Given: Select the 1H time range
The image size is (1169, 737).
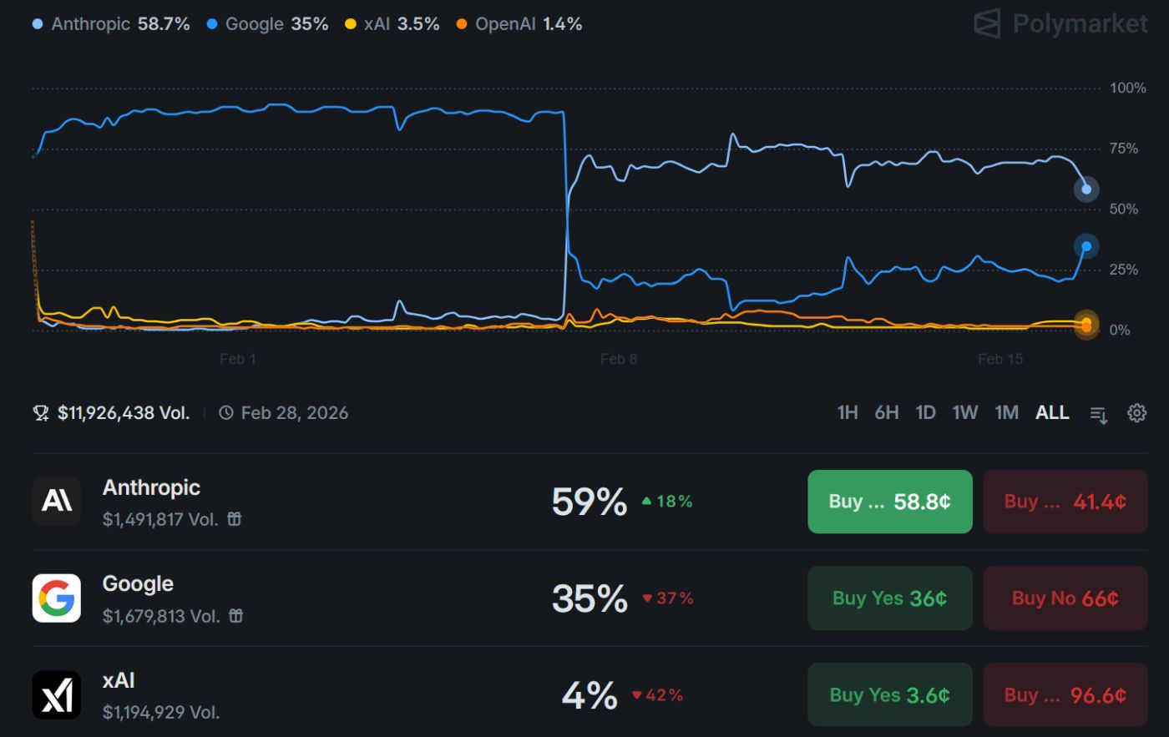Looking at the screenshot, I should (848, 412).
